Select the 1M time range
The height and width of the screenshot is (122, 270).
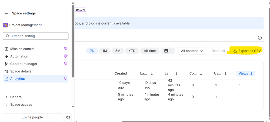(105, 51)
